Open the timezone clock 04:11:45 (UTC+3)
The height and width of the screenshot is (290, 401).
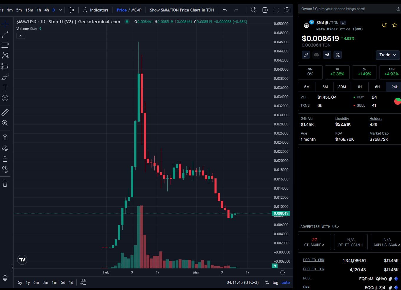point(242,282)
